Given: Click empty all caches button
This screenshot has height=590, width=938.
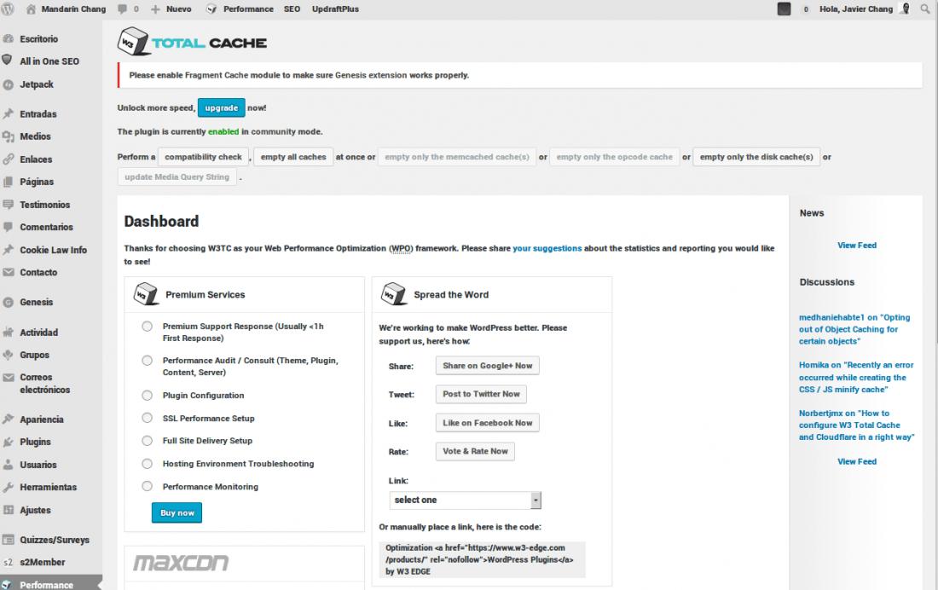Looking at the screenshot, I should click(293, 157).
